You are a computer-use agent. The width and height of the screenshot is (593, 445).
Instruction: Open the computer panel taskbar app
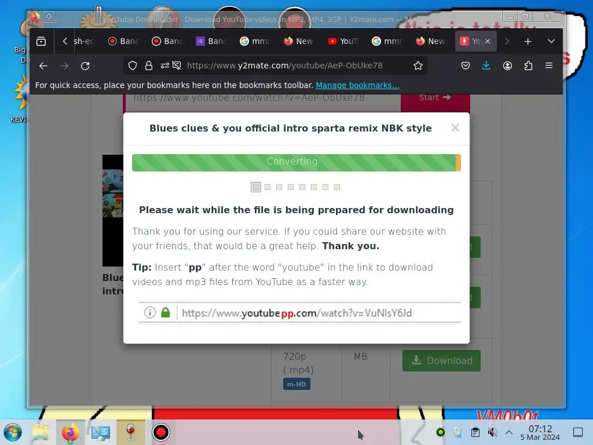coord(100,432)
